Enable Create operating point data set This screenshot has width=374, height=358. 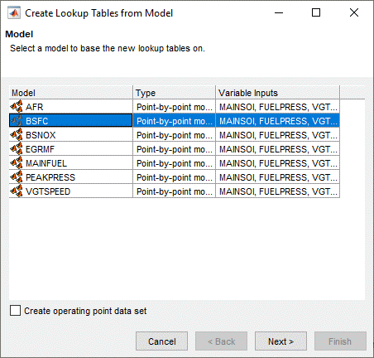(x=15, y=311)
